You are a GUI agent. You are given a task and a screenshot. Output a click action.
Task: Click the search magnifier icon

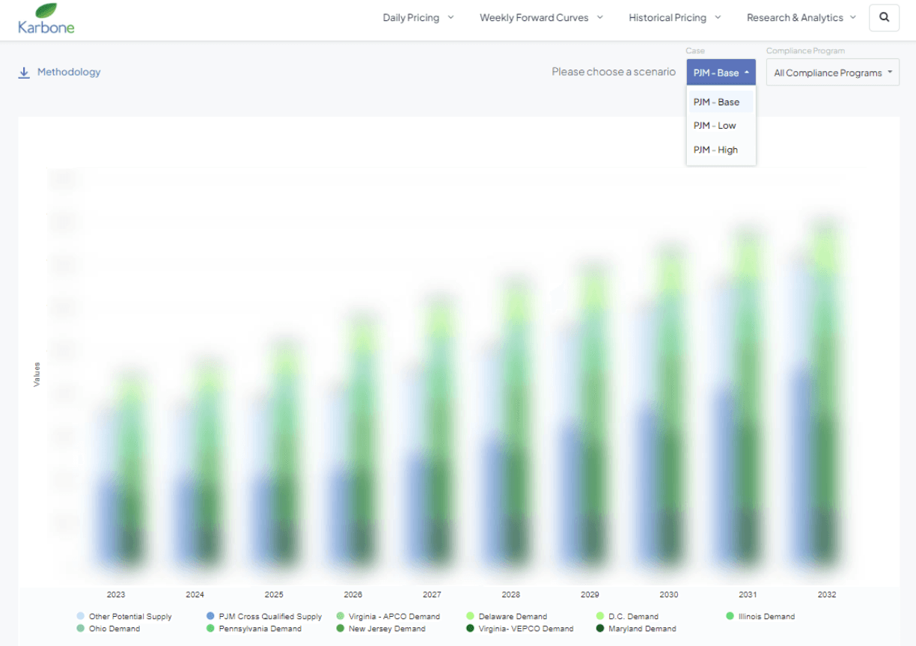coord(884,17)
